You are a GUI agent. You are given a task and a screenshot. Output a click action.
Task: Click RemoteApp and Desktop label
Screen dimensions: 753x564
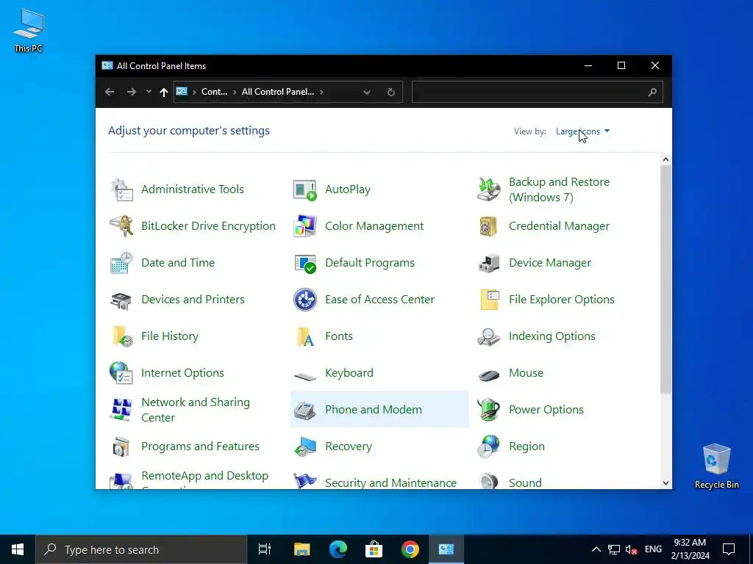pyautogui.click(x=204, y=476)
